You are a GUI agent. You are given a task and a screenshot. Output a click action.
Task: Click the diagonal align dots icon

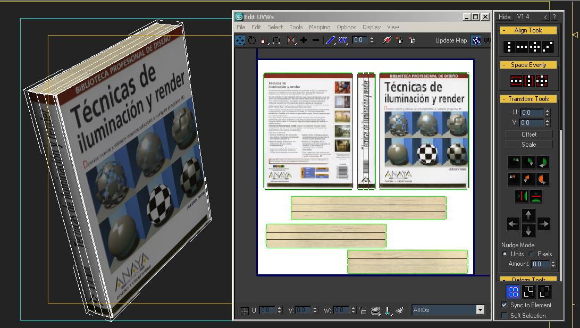[548, 47]
